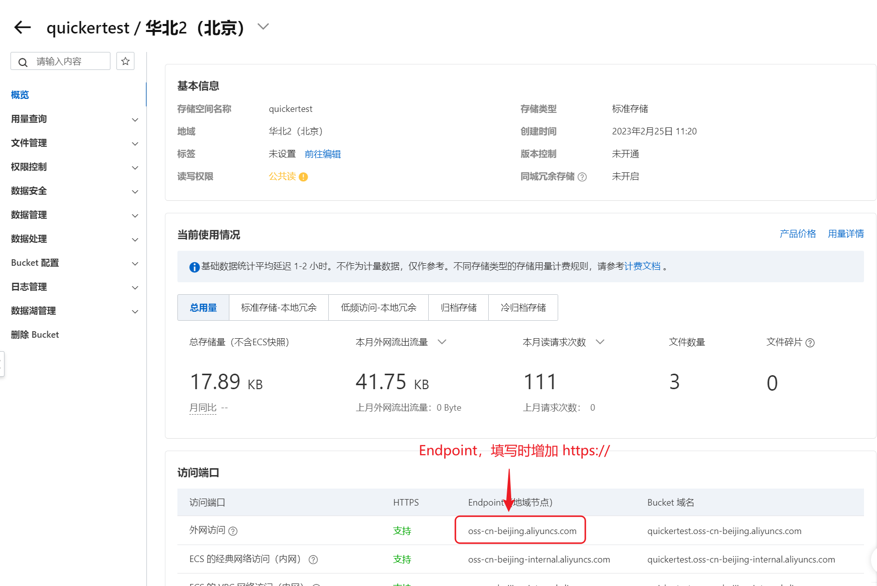Open the 计费文档 link

pos(643,266)
